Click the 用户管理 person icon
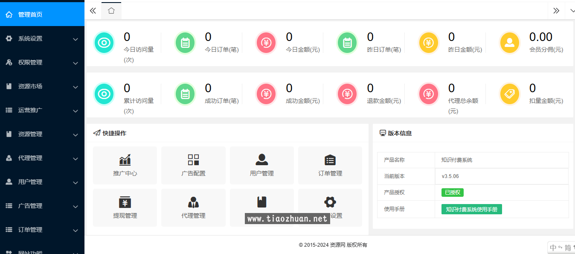The image size is (575, 254). click(x=261, y=160)
